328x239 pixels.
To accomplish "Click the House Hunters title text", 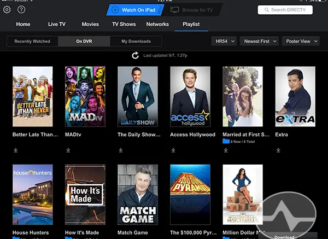I will pyautogui.click(x=31, y=232).
